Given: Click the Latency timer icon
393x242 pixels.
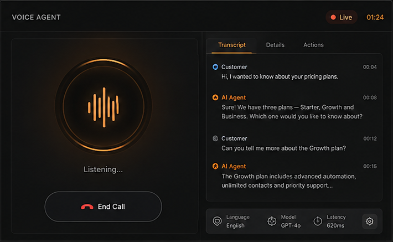Looking at the screenshot, I should click(x=318, y=221).
